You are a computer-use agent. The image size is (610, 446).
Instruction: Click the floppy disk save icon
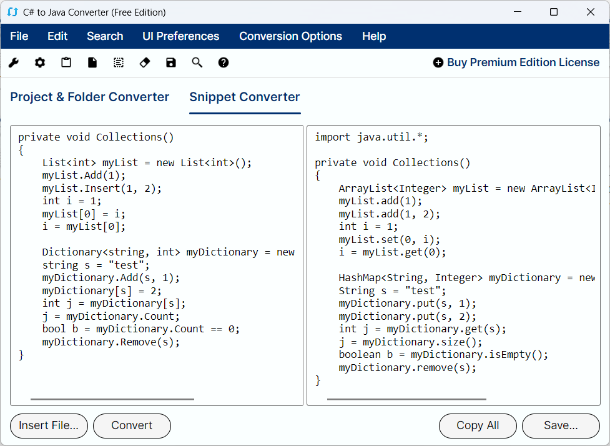pyautogui.click(x=171, y=62)
